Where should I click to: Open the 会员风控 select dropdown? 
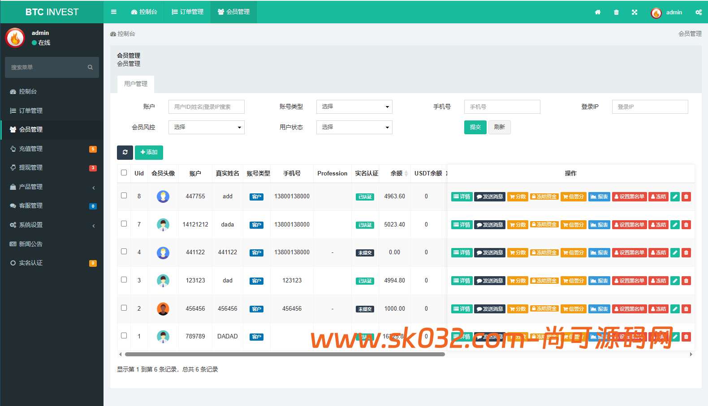pos(207,127)
